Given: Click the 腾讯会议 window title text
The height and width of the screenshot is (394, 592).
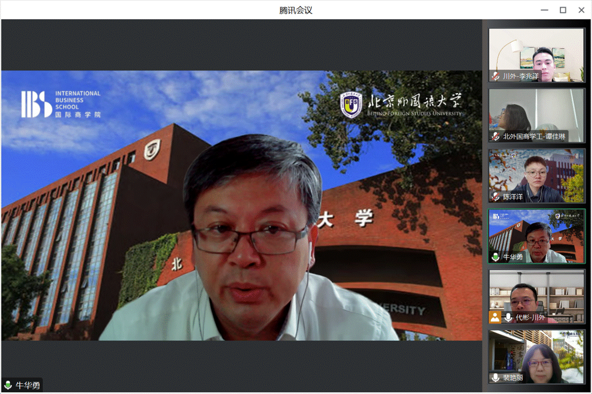Looking at the screenshot, I should 296,10.
